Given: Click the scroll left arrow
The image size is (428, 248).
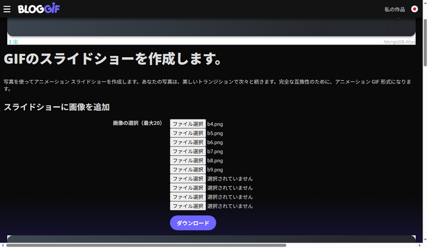Looking at the screenshot, I should pyautogui.click(x=2, y=246).
